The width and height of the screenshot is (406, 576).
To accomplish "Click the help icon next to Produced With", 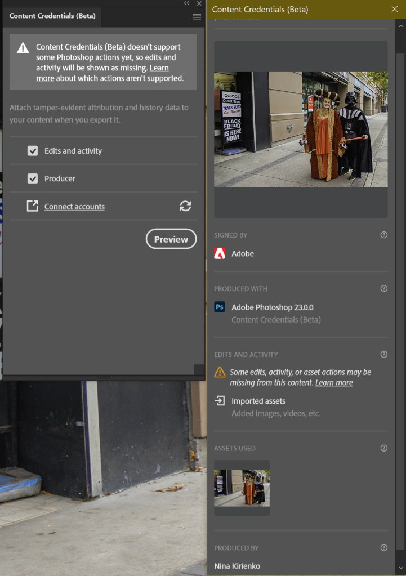I will [384, 288].
